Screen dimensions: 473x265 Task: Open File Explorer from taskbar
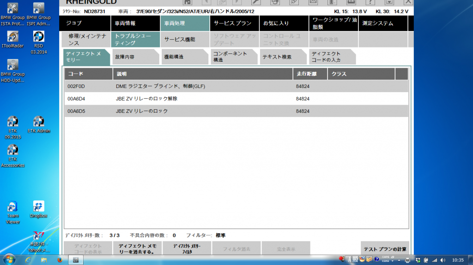click(44, 260)
